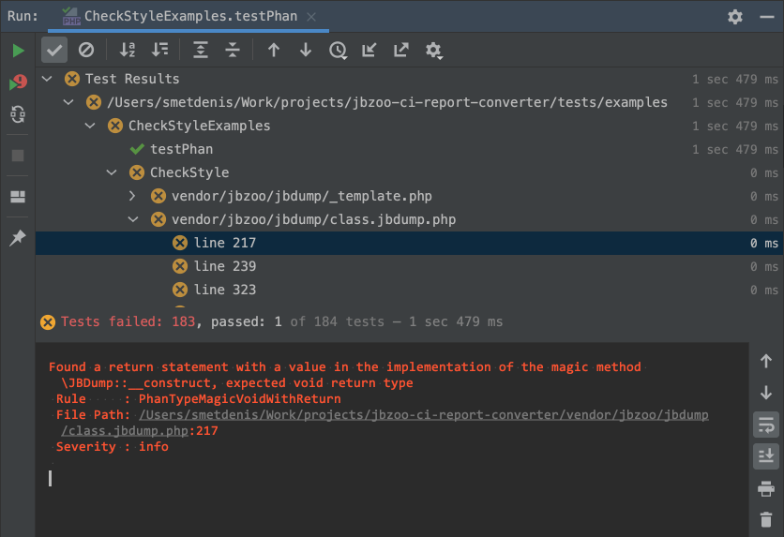Collapse the Test Results root node
This screenshot has width=784, height=537.
[47, 79]
